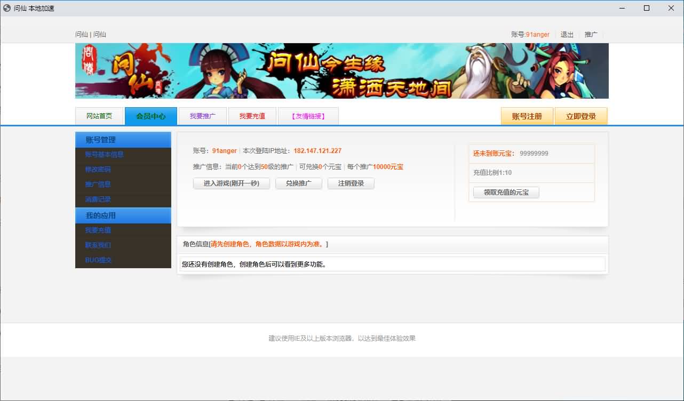Screen dimensions: 684x401
Task: Click the 每个推广10000元宝 text
Action: coord(375,167)
